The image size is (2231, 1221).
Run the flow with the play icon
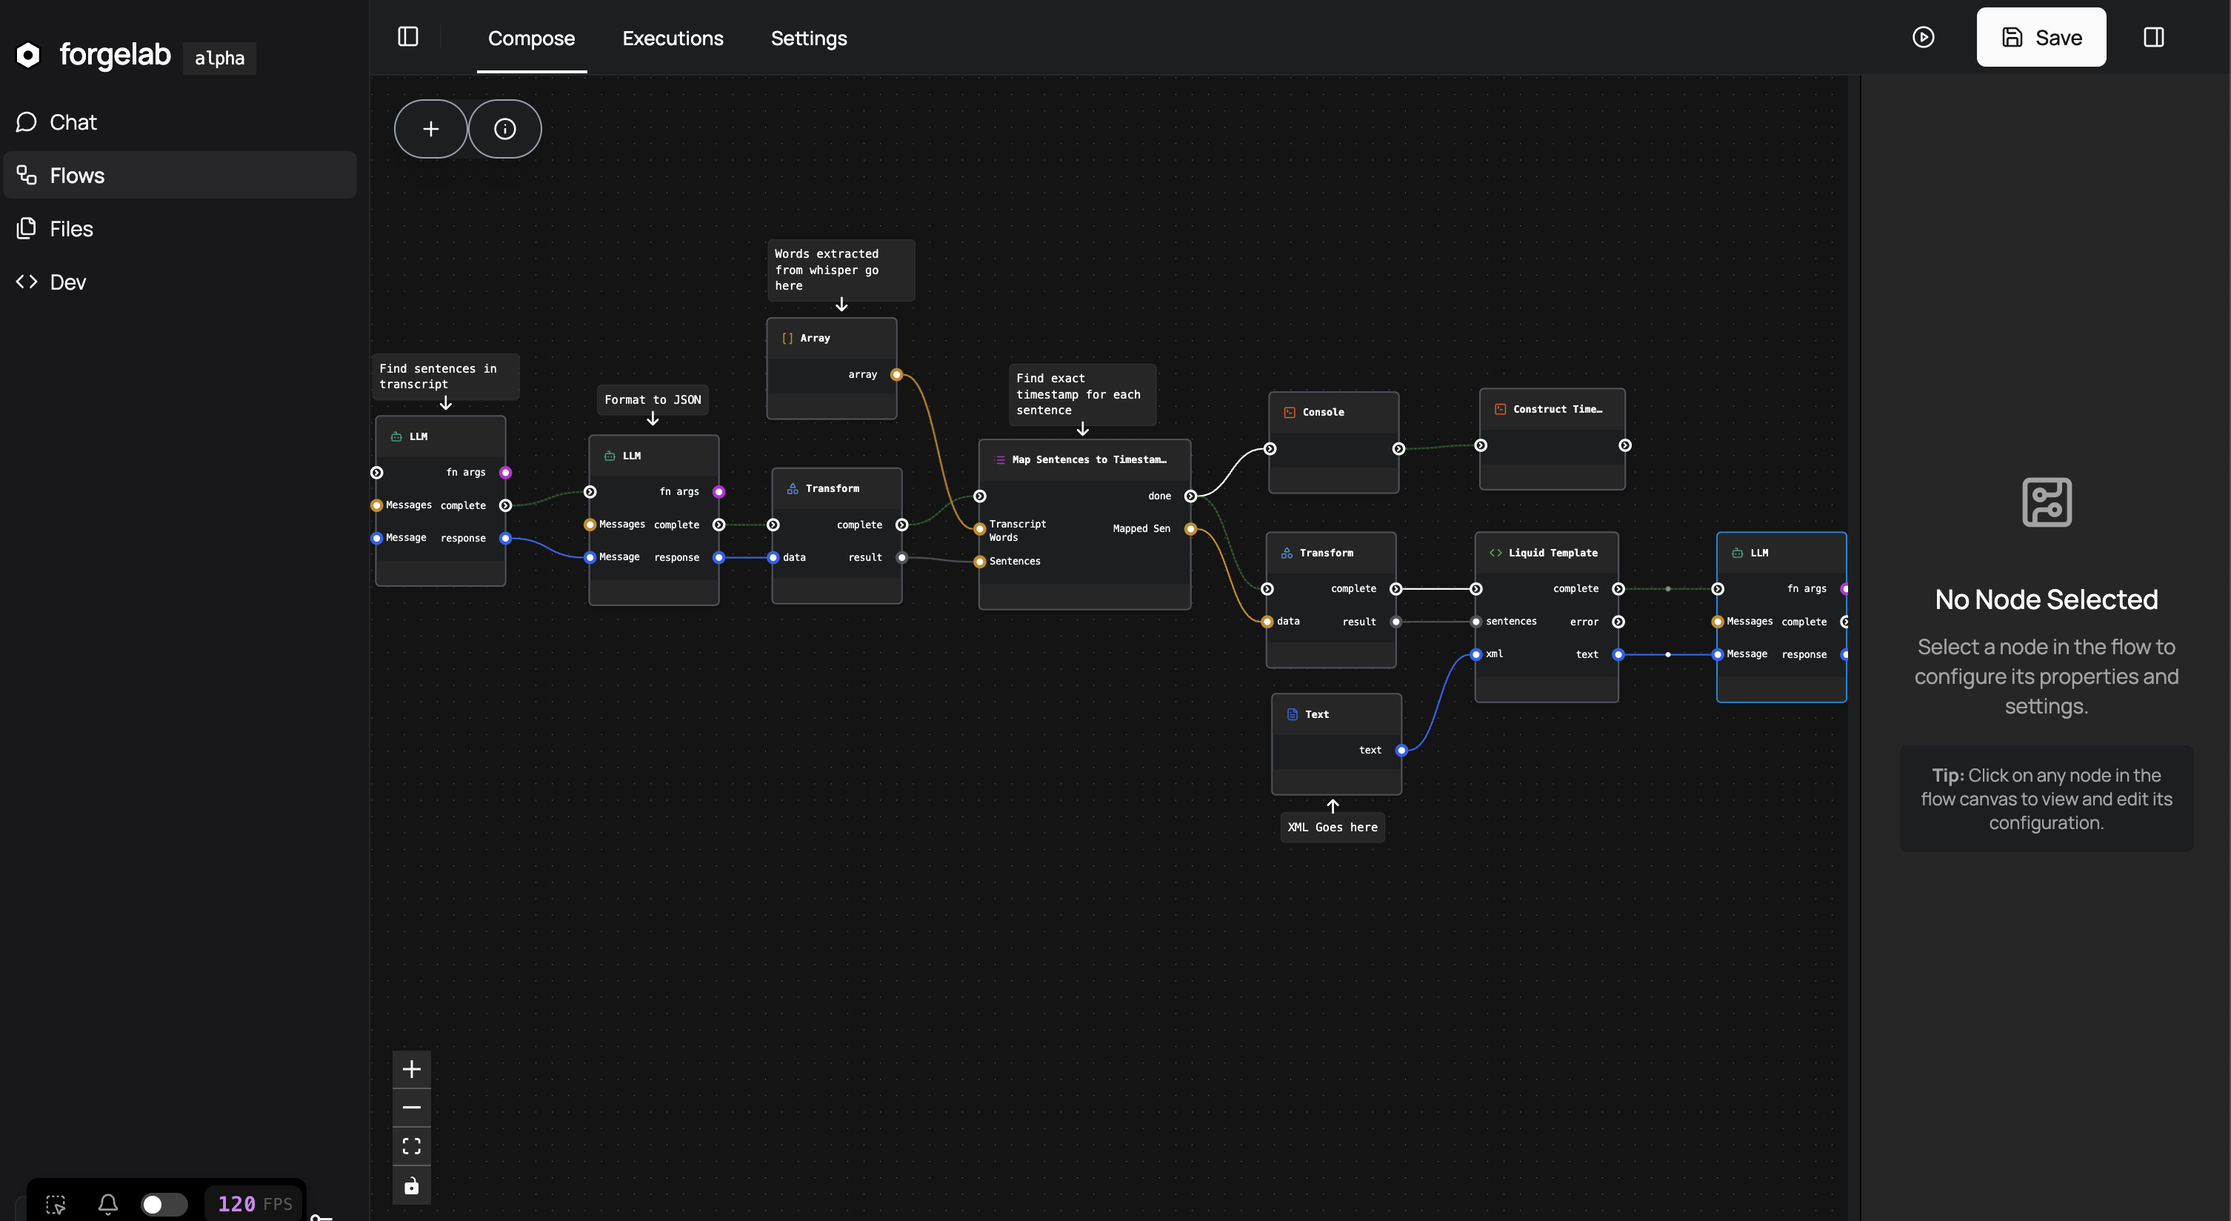(x=1924, y=36)
